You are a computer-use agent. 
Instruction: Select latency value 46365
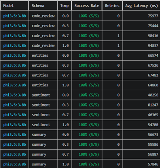(153, 115)
